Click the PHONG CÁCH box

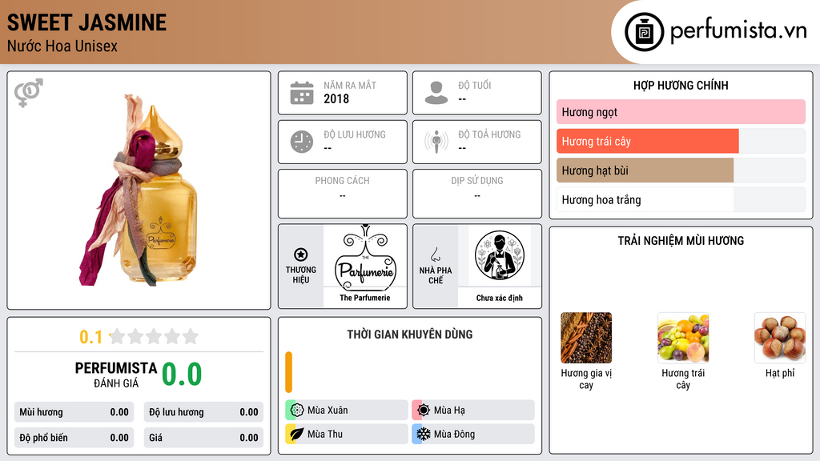343,194
